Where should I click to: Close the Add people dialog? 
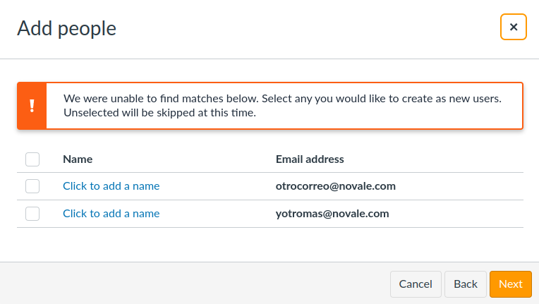coord(513,28)
